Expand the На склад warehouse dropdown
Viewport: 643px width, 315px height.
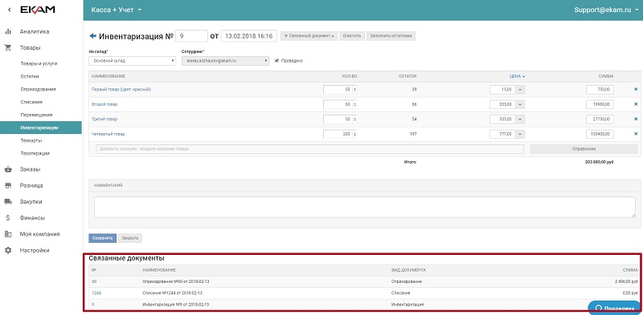[x=133, y=61]
